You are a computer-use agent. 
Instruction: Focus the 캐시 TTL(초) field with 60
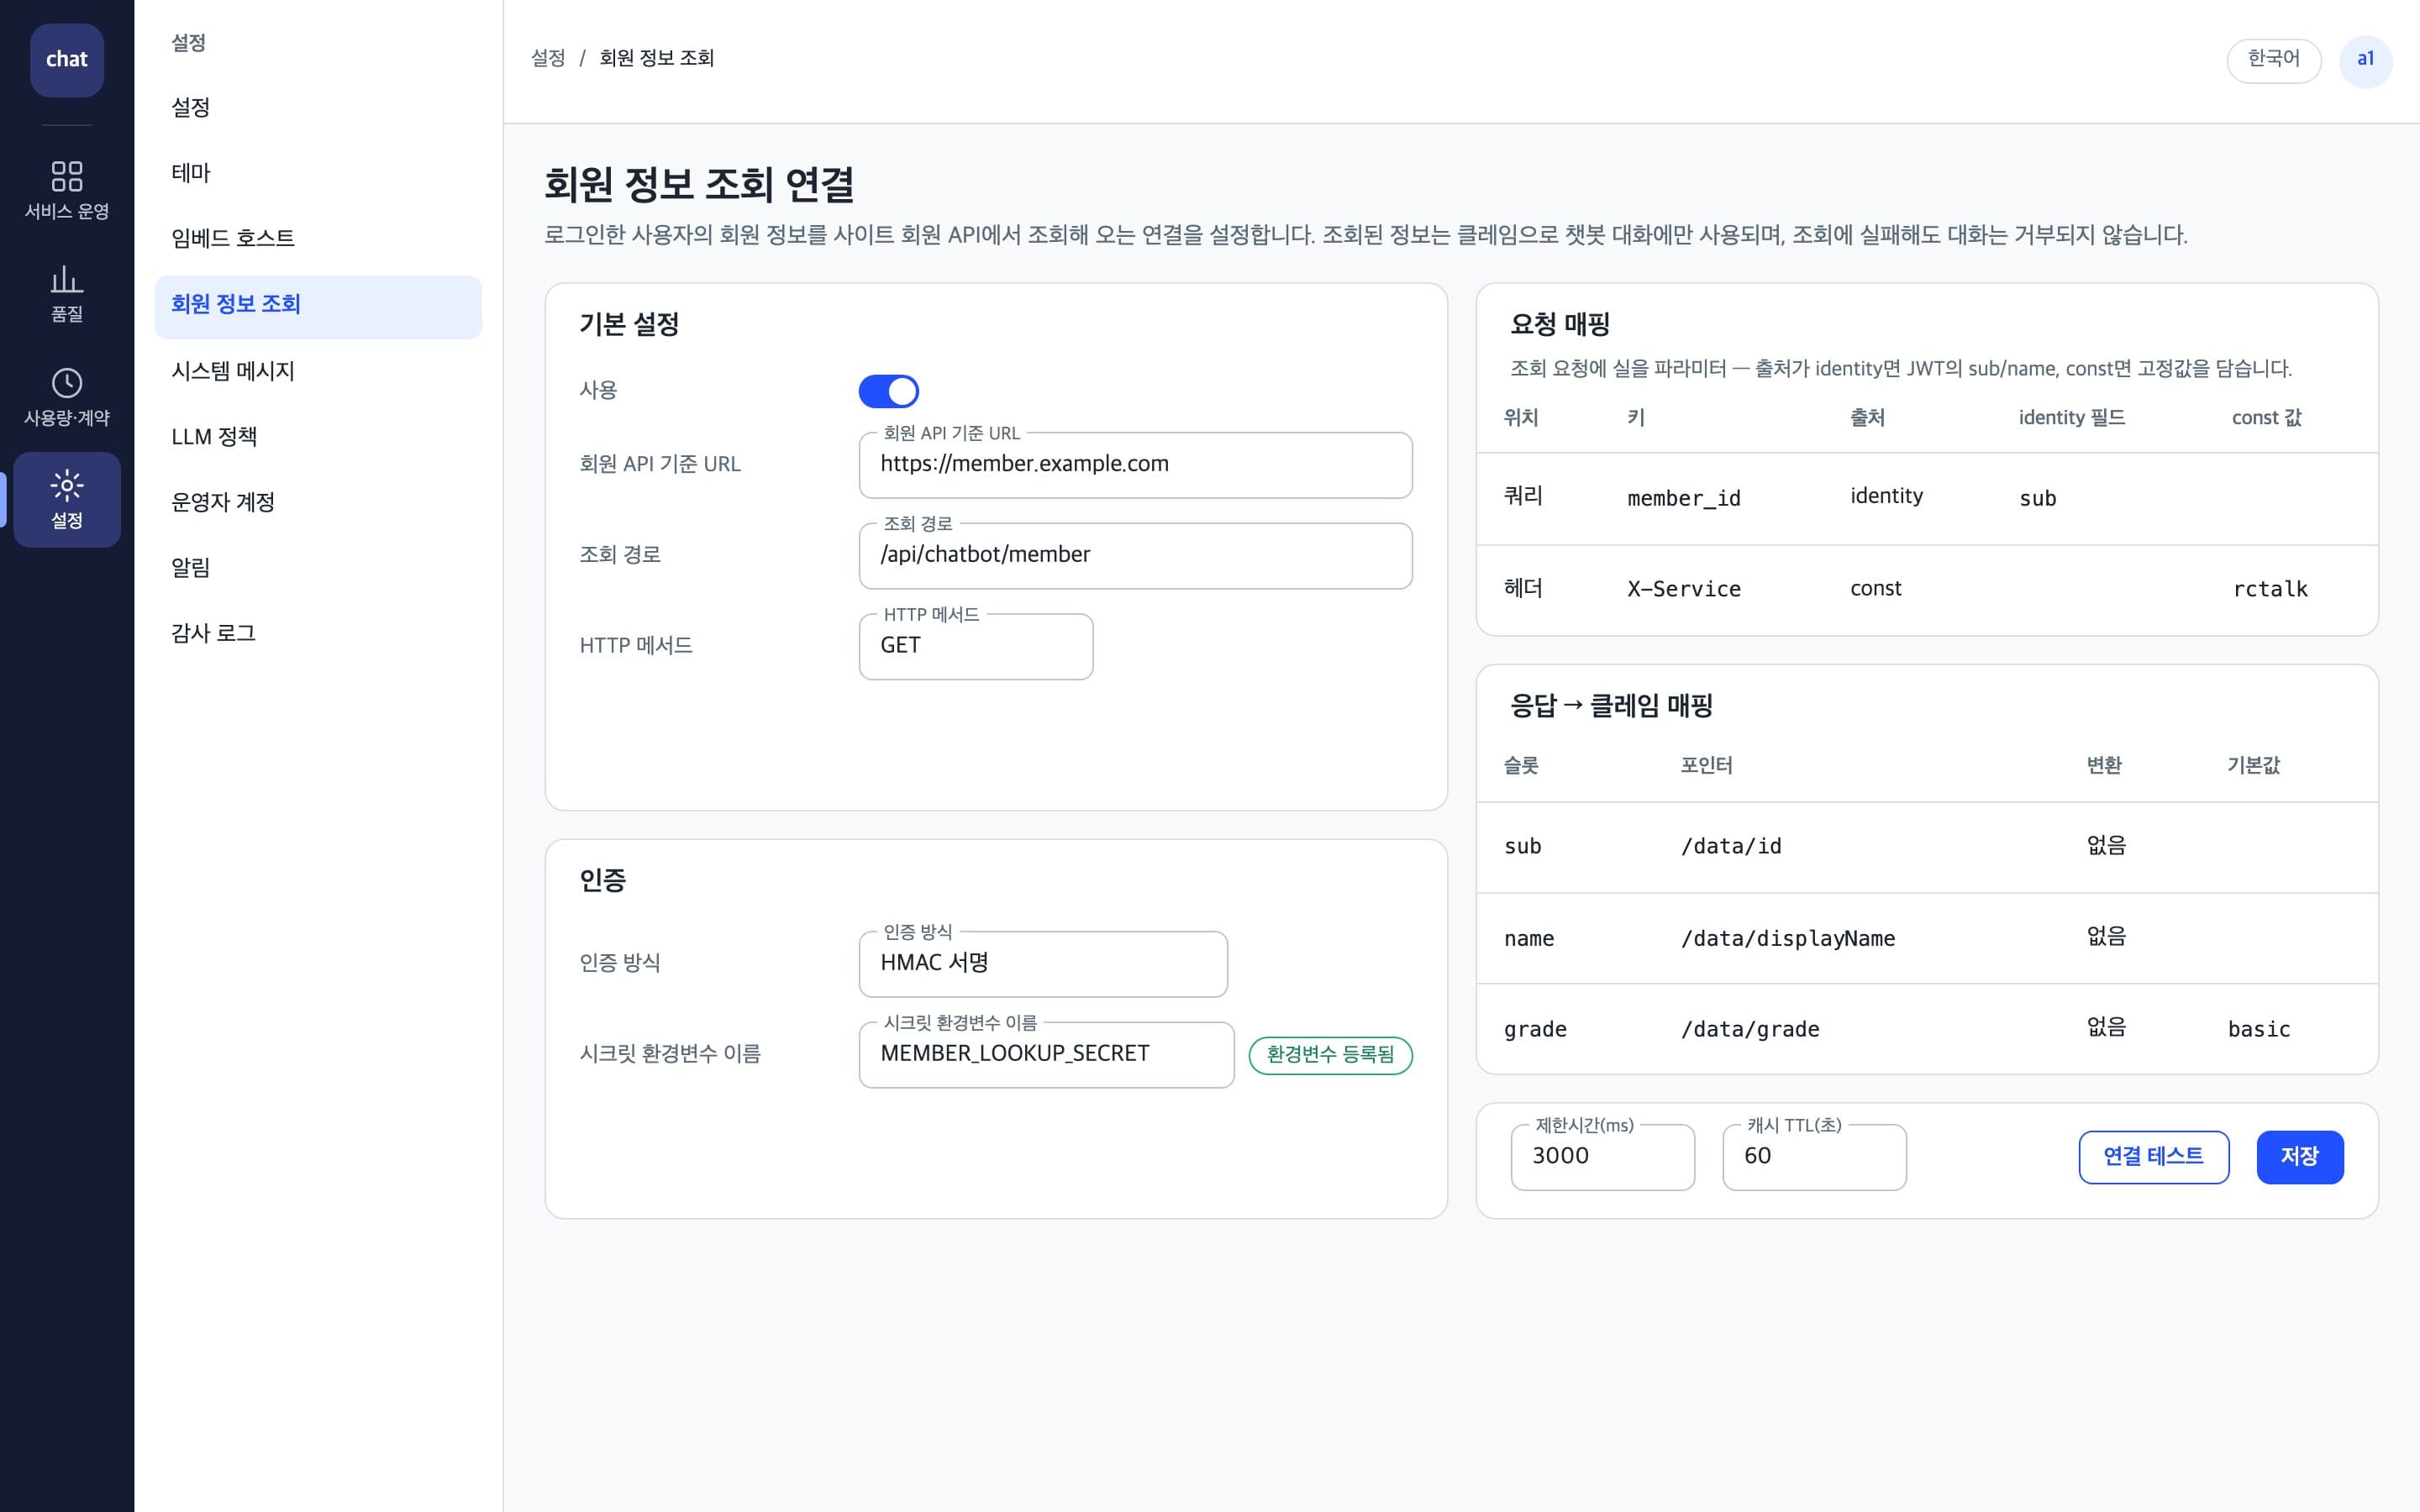click(1814, 1157)
